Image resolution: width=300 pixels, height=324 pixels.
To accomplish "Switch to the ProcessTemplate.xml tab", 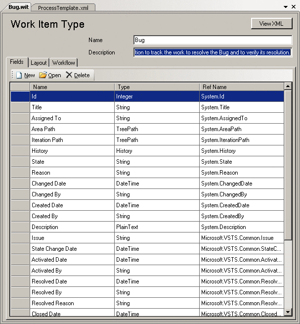I will (x=63, y=8).
